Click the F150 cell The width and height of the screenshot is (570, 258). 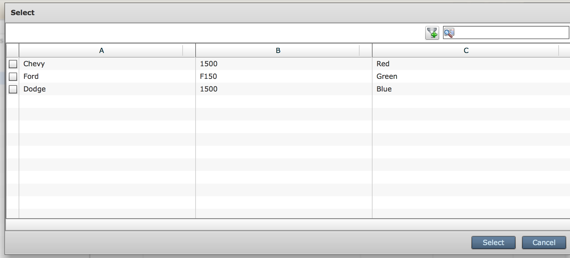click(x=284, y=76)
